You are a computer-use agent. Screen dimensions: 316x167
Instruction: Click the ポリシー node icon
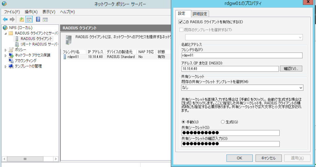11,50
